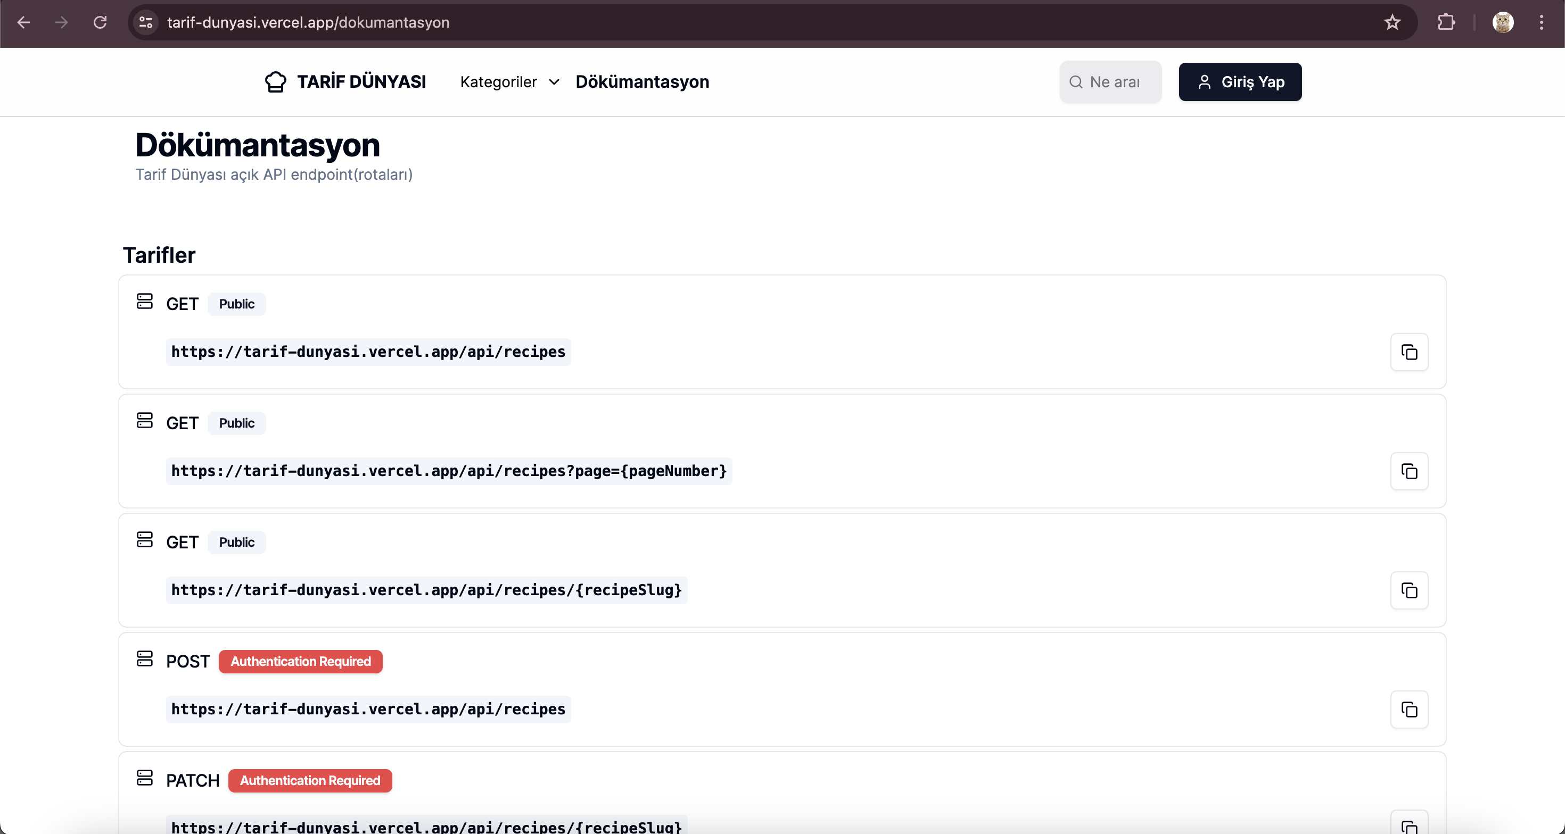Viewport: 1565px width, 834px height.
Task: Copy the first GET recipes endpoint URL
Action: 1409,352
